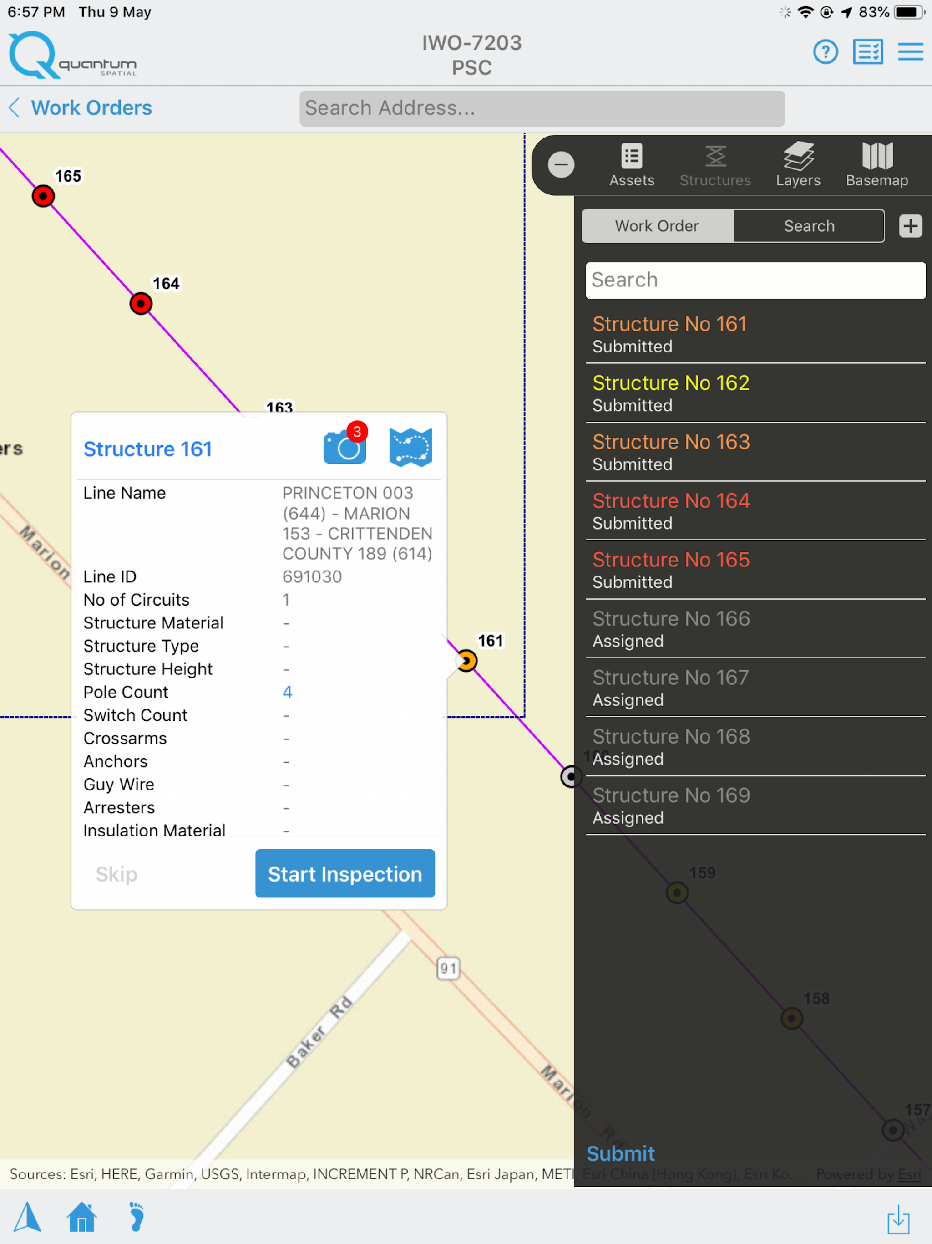Go back to Work Orders
This screenshot has height=1244, width=932.
[81, 107]
